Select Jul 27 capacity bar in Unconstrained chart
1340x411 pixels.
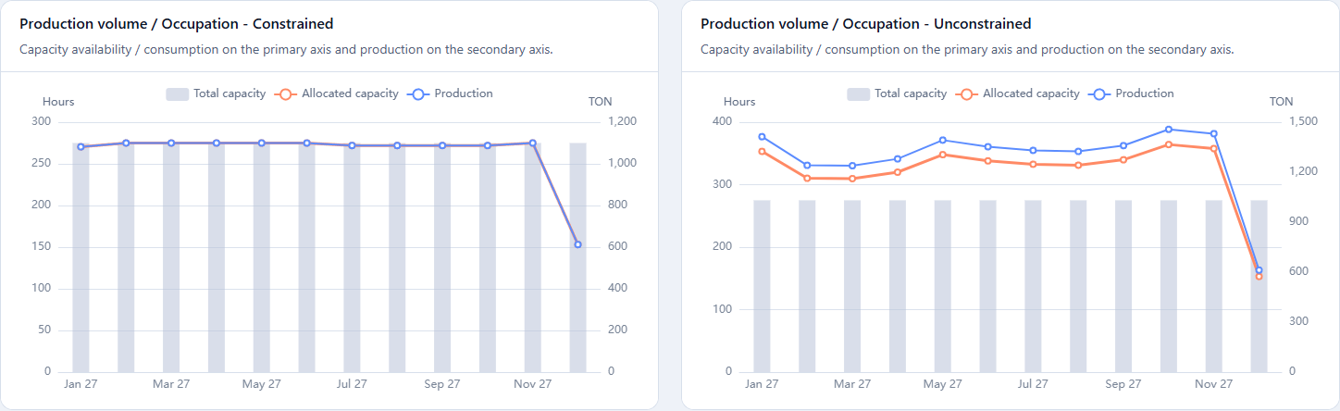1033,286
